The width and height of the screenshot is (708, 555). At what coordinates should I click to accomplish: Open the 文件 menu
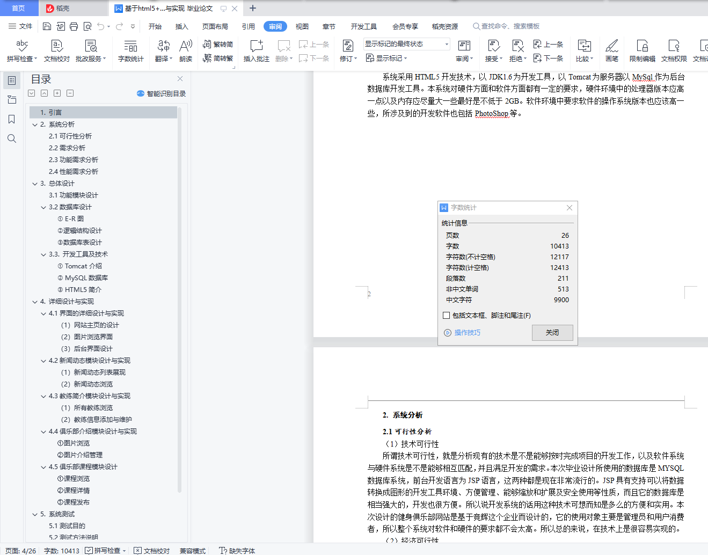(x=20, y=26)
